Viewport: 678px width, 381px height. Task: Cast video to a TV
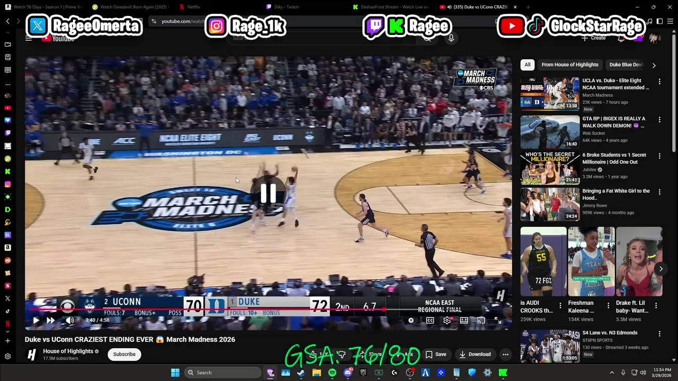[x=480, y=320]
